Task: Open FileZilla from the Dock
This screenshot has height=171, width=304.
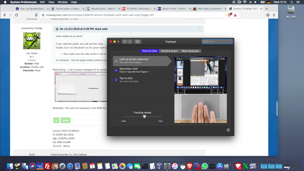Action: click(47, 166)
